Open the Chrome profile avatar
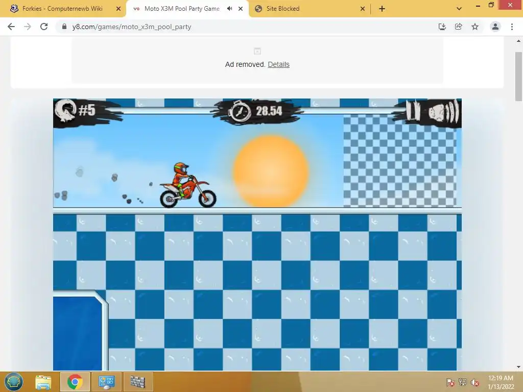The width and height of the screenshot is (523, 392). point(495,27)
